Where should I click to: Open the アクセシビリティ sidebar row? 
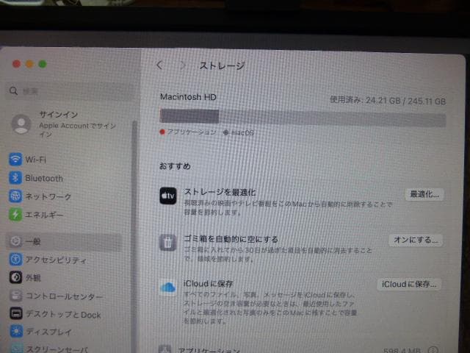[x=65, y=260]
